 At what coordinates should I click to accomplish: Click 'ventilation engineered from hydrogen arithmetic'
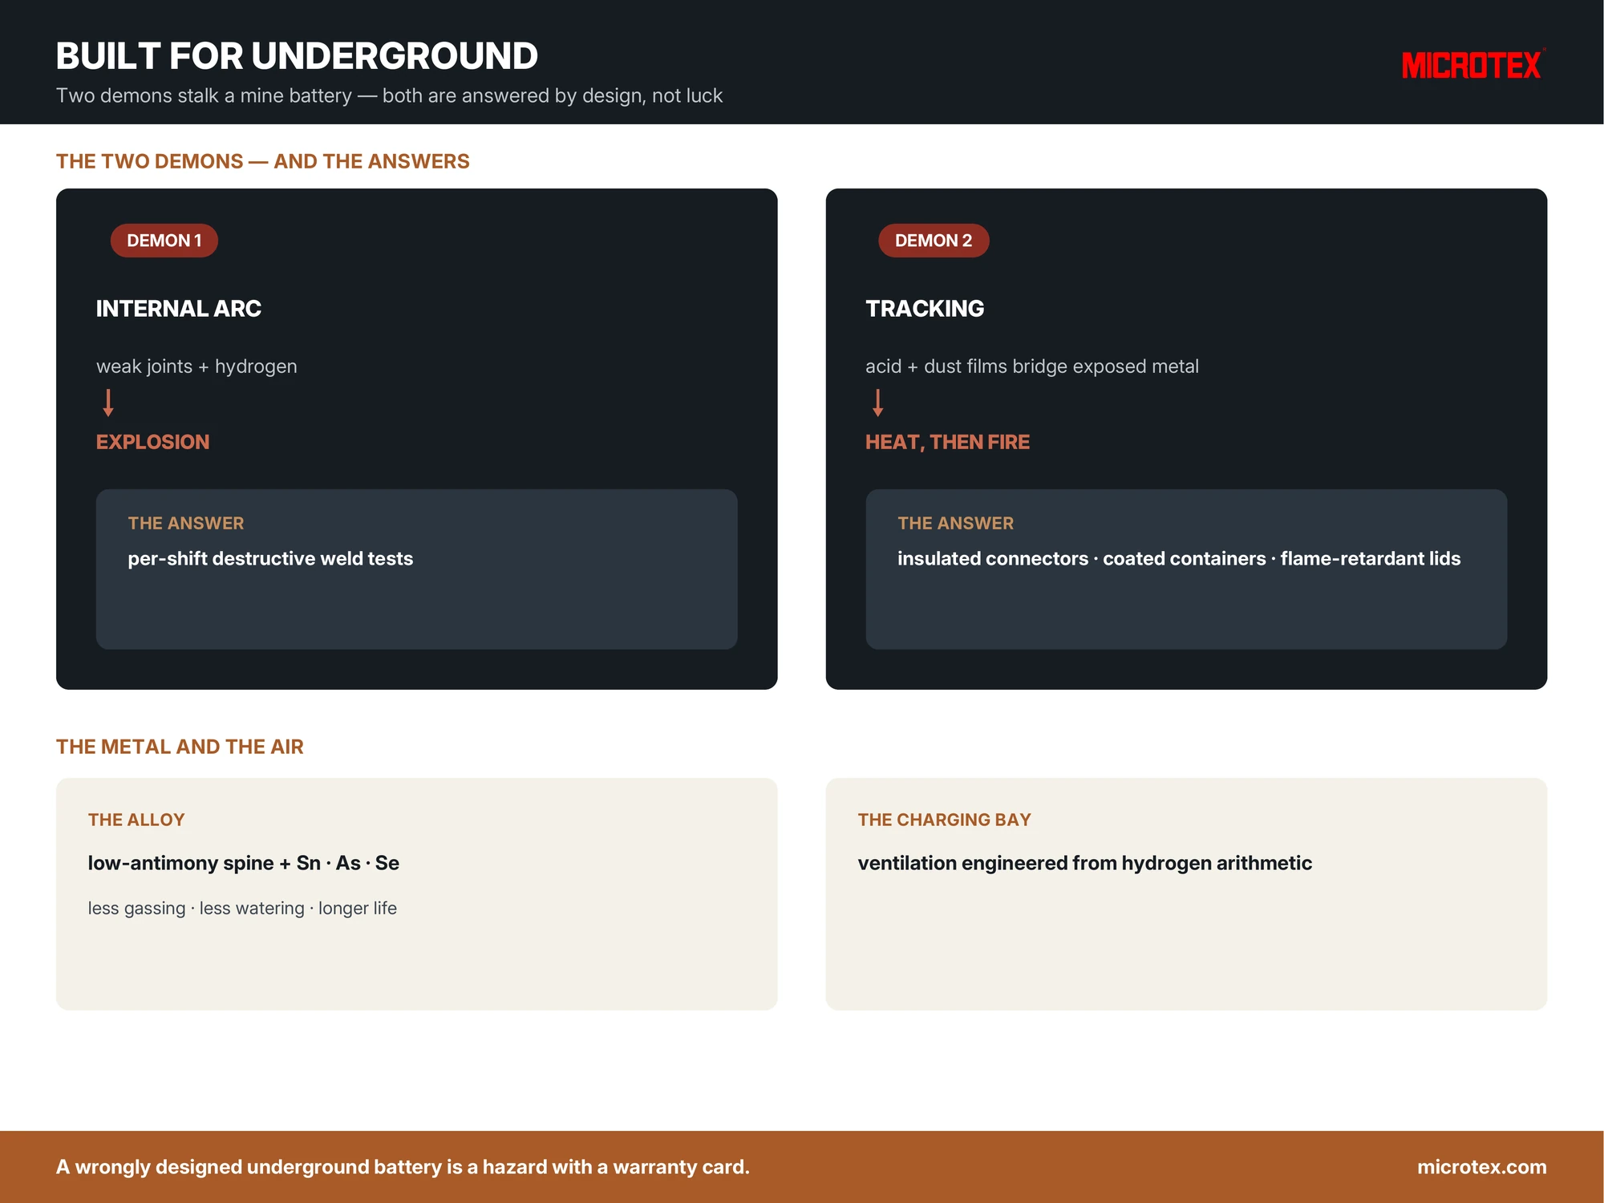pos(1085,863)
